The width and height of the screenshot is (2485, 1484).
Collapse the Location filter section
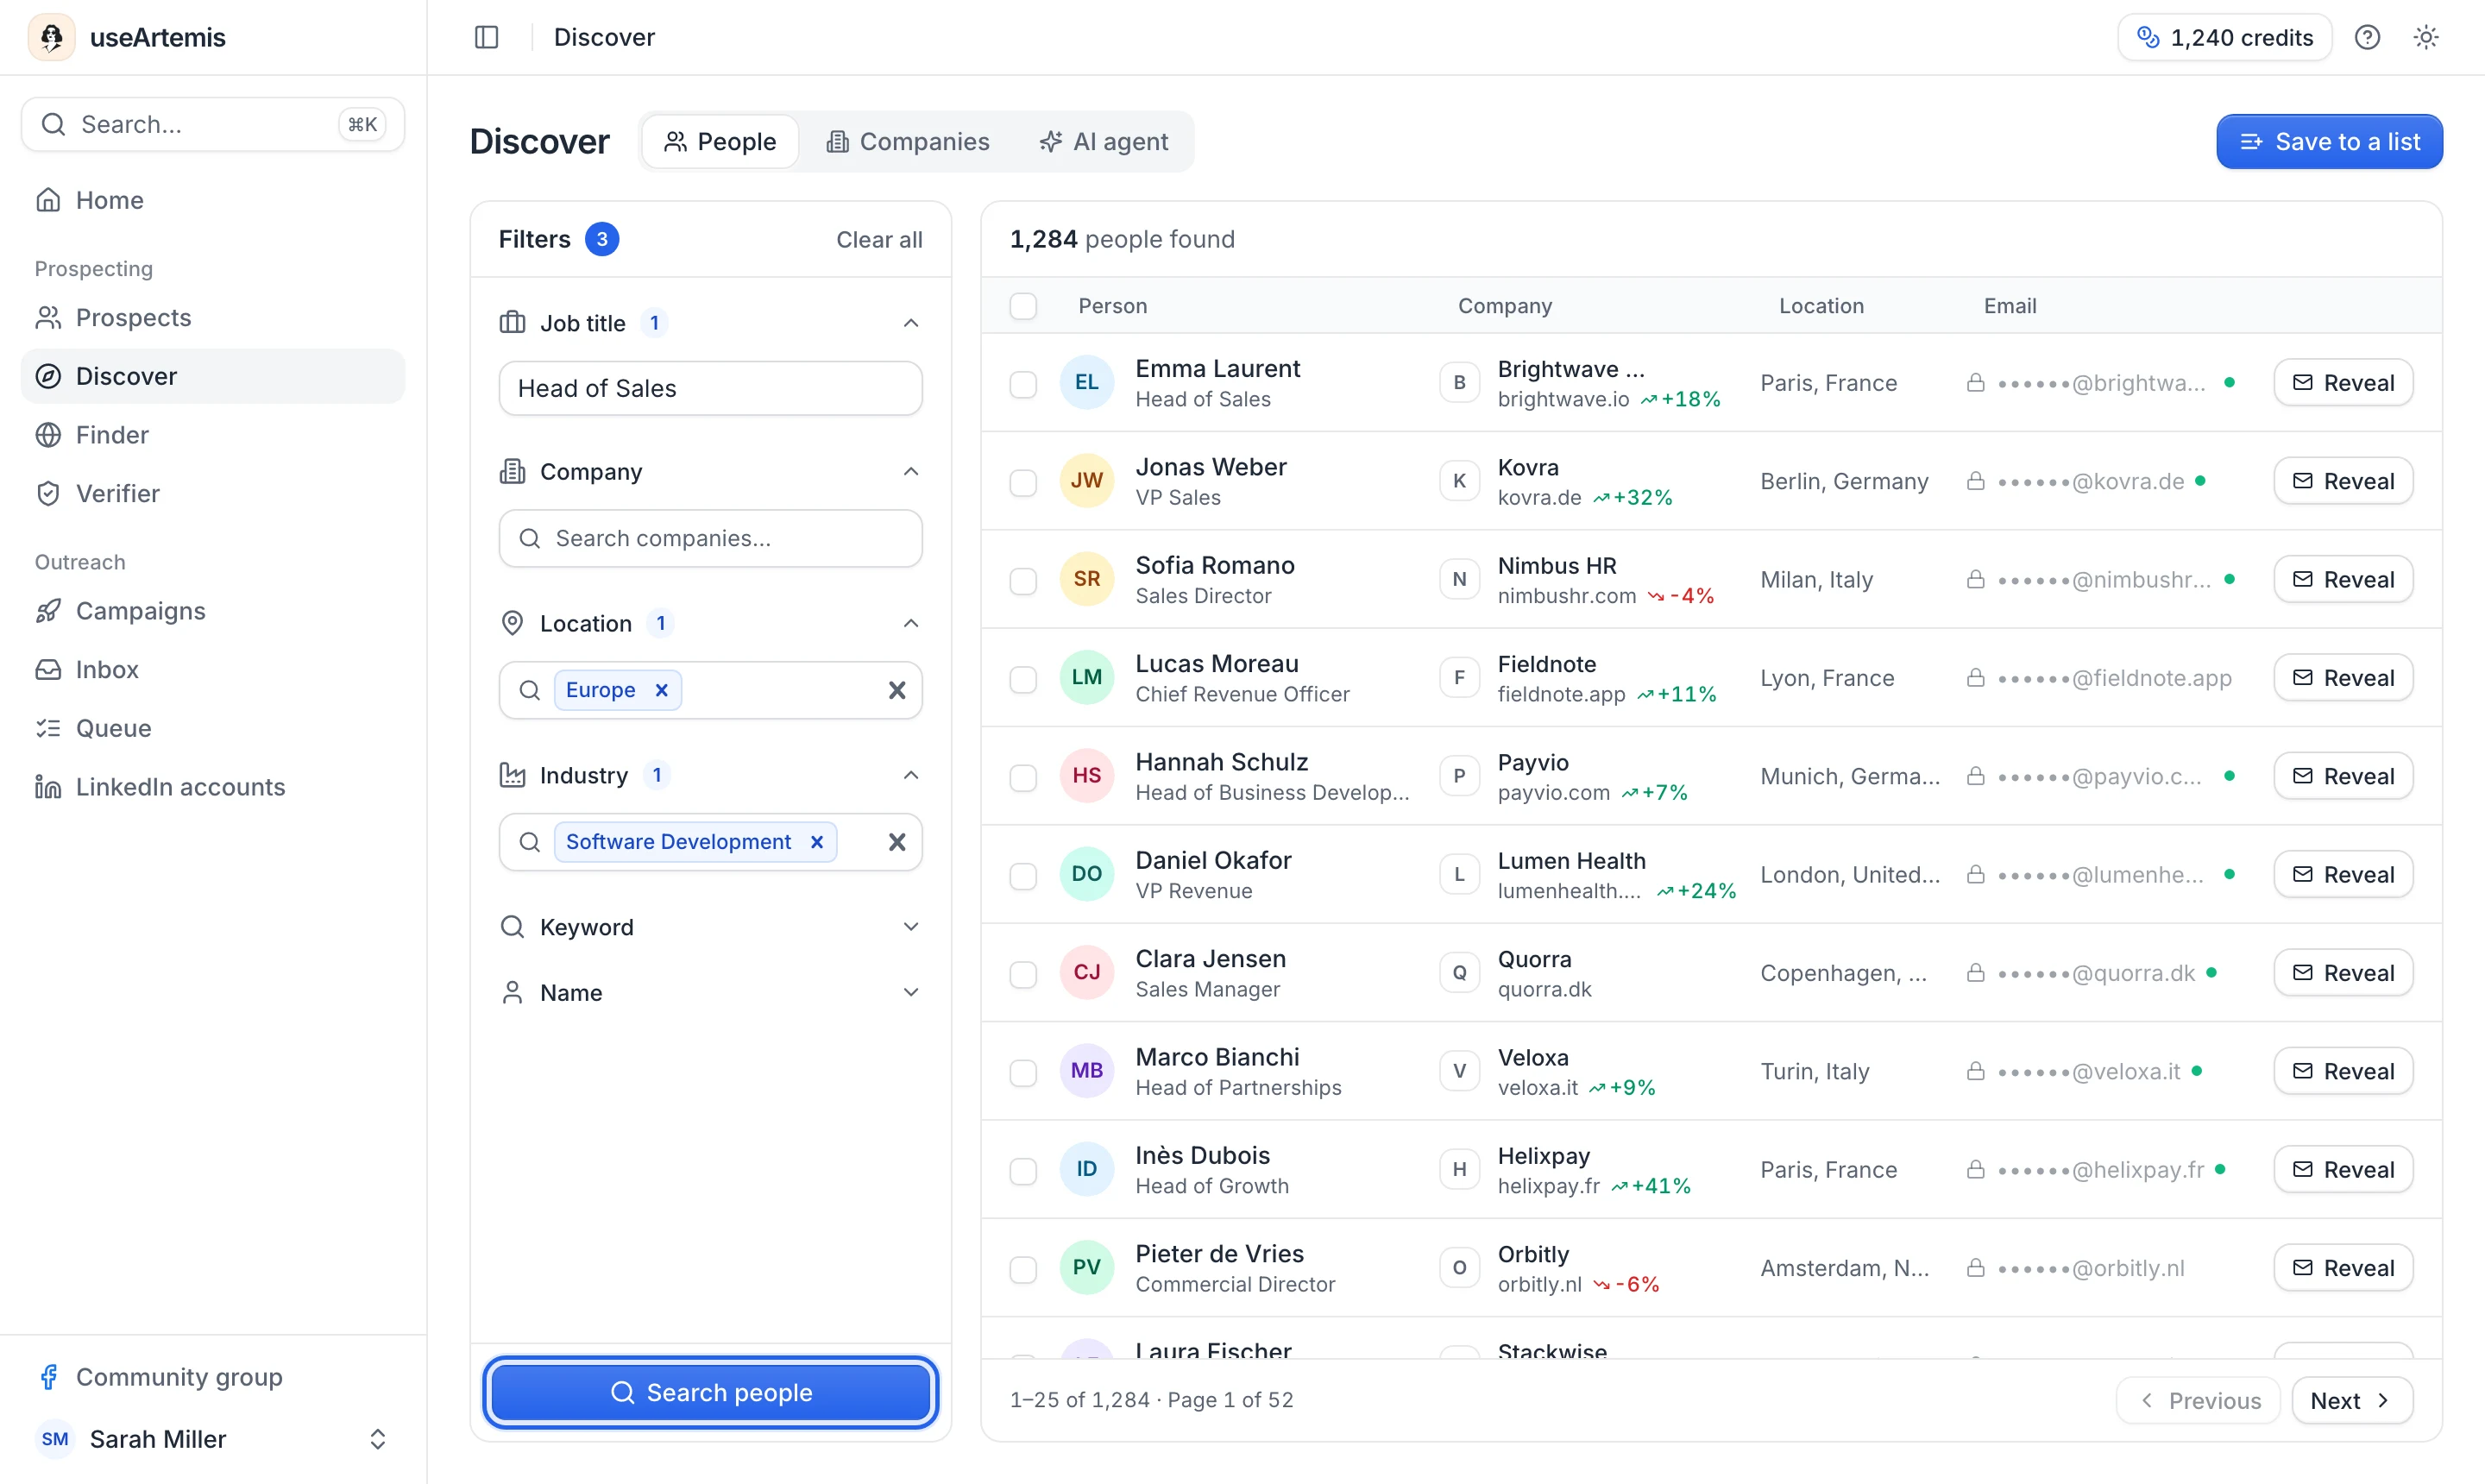coord(910,623)
